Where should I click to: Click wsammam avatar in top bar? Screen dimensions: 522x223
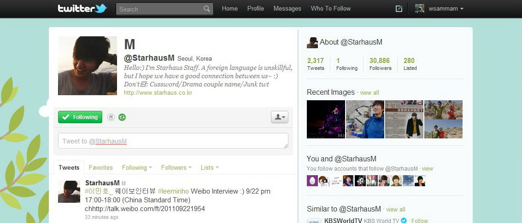(x=420, y=9)
